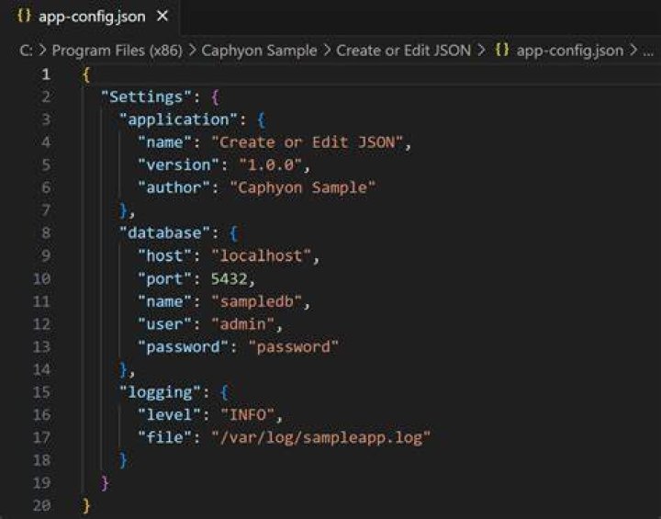The width and height of the screenshot is (661, 519).
Task: Open the Program Files (x86) breadcrumb
Action: tap(118, 51)
